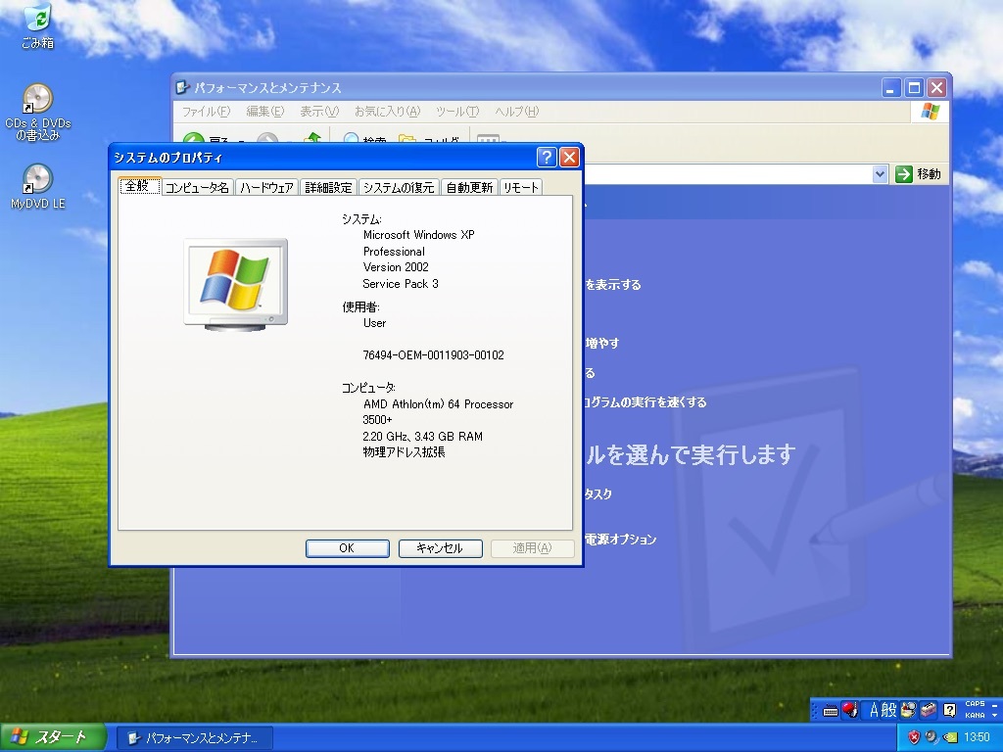Switch to the コンピュータ名 tab
The width and height of the screenshot is (1003, 752).
(197, 187)
